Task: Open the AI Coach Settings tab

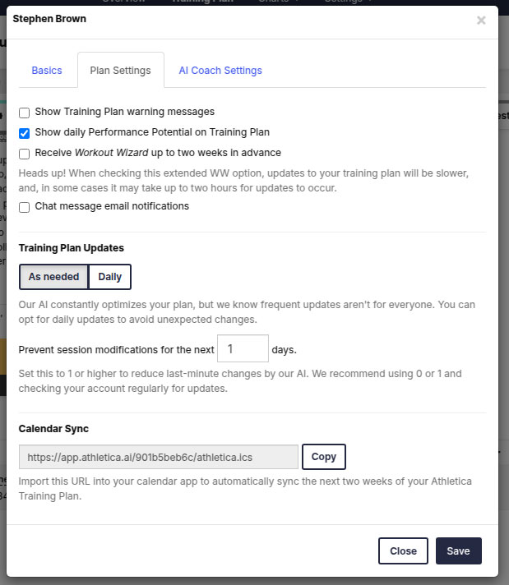Action: [x=220, y=70]
